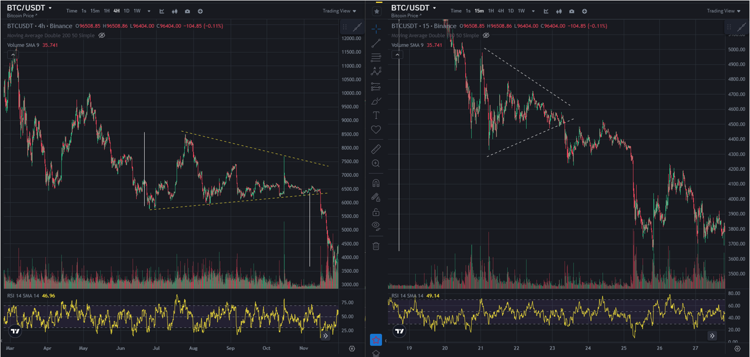Click trash icon to remove drawings

(x=376, y=246)
